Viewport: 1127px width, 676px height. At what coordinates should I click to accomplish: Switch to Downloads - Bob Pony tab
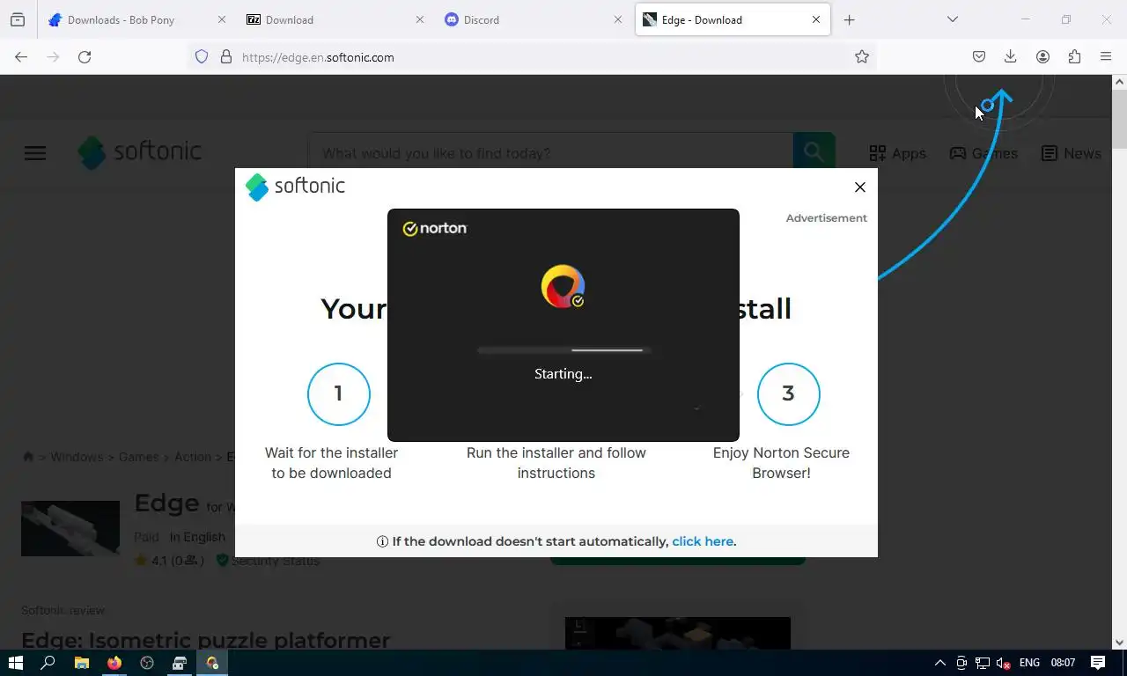pos(136,19)
